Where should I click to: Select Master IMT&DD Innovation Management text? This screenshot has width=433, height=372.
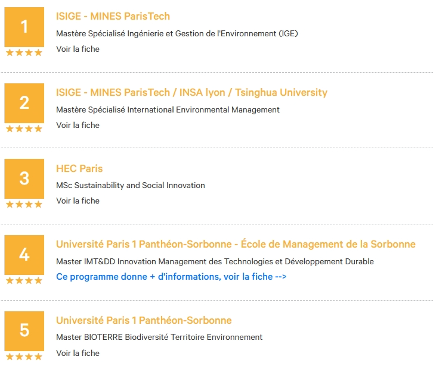tap(215, 261)
